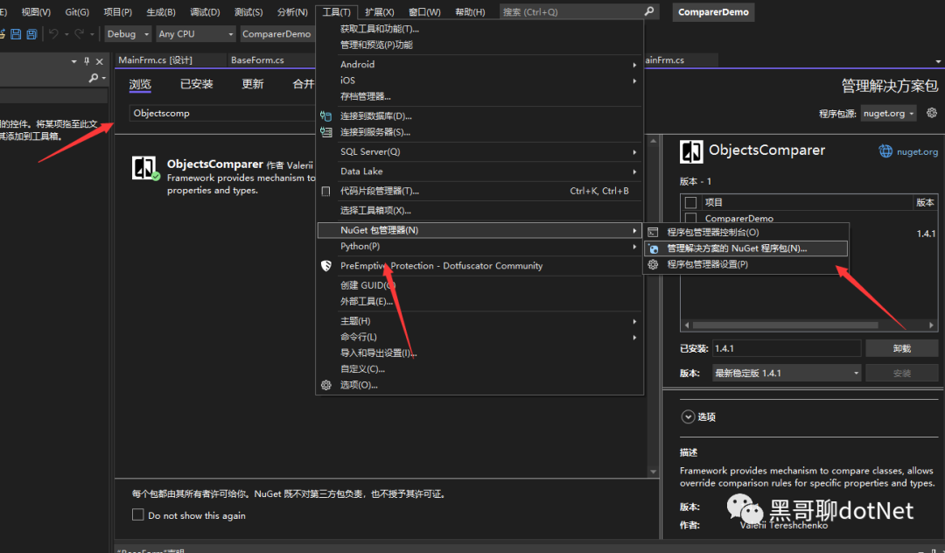Check the ComparerDemo project checkbox
The width and height of the screenshot is (945, 553).
(x=690, y=218)
